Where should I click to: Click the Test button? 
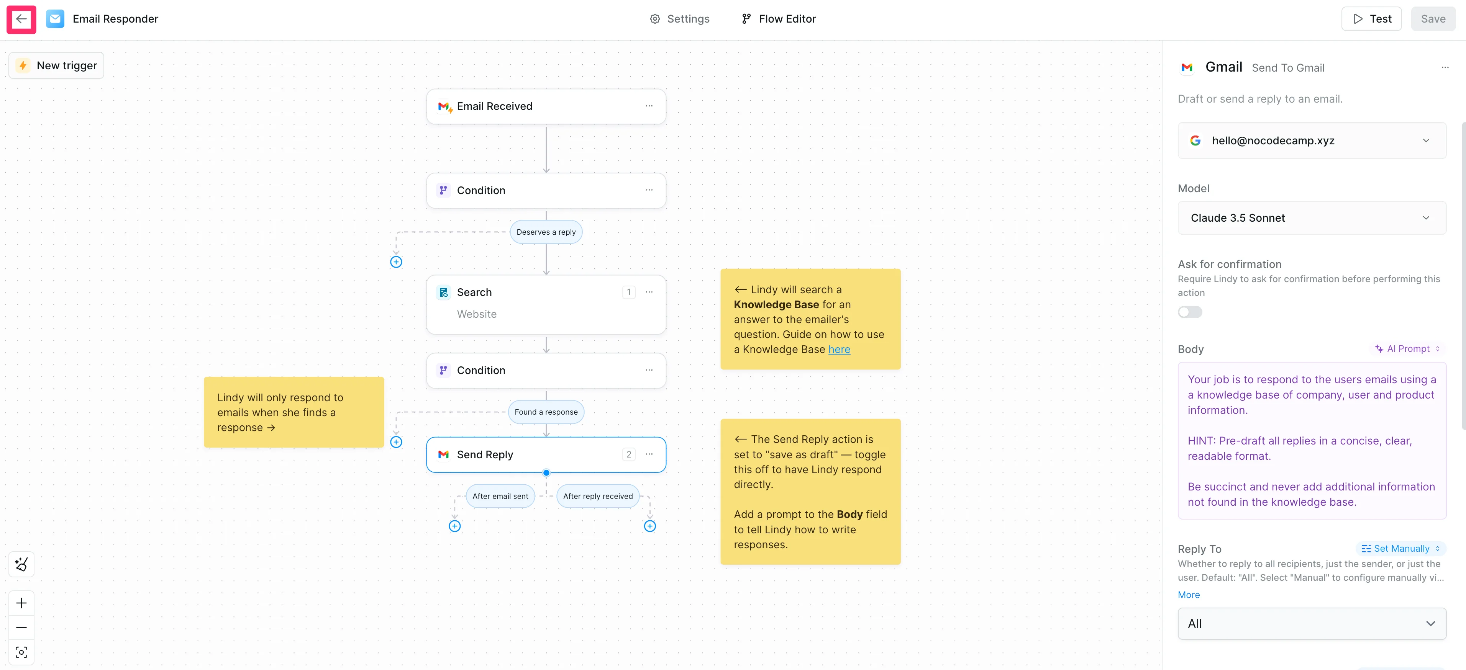[1371, 20]
